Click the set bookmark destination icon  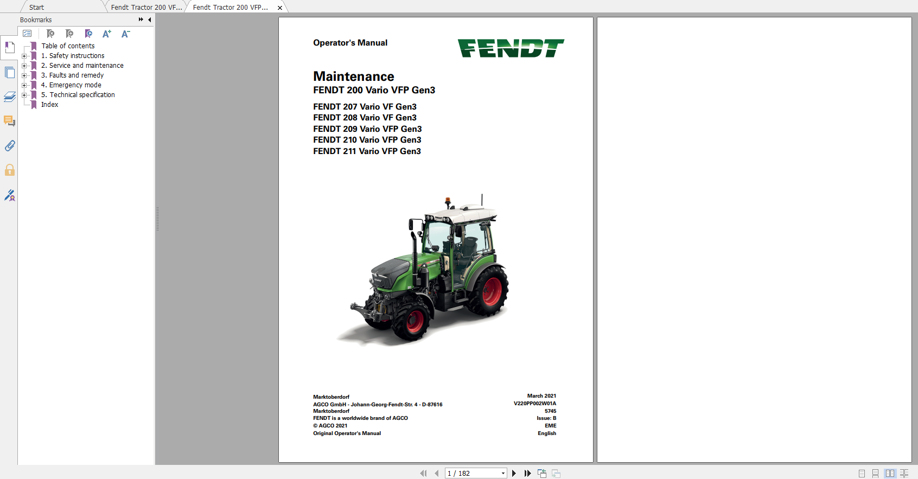point(88,34)
